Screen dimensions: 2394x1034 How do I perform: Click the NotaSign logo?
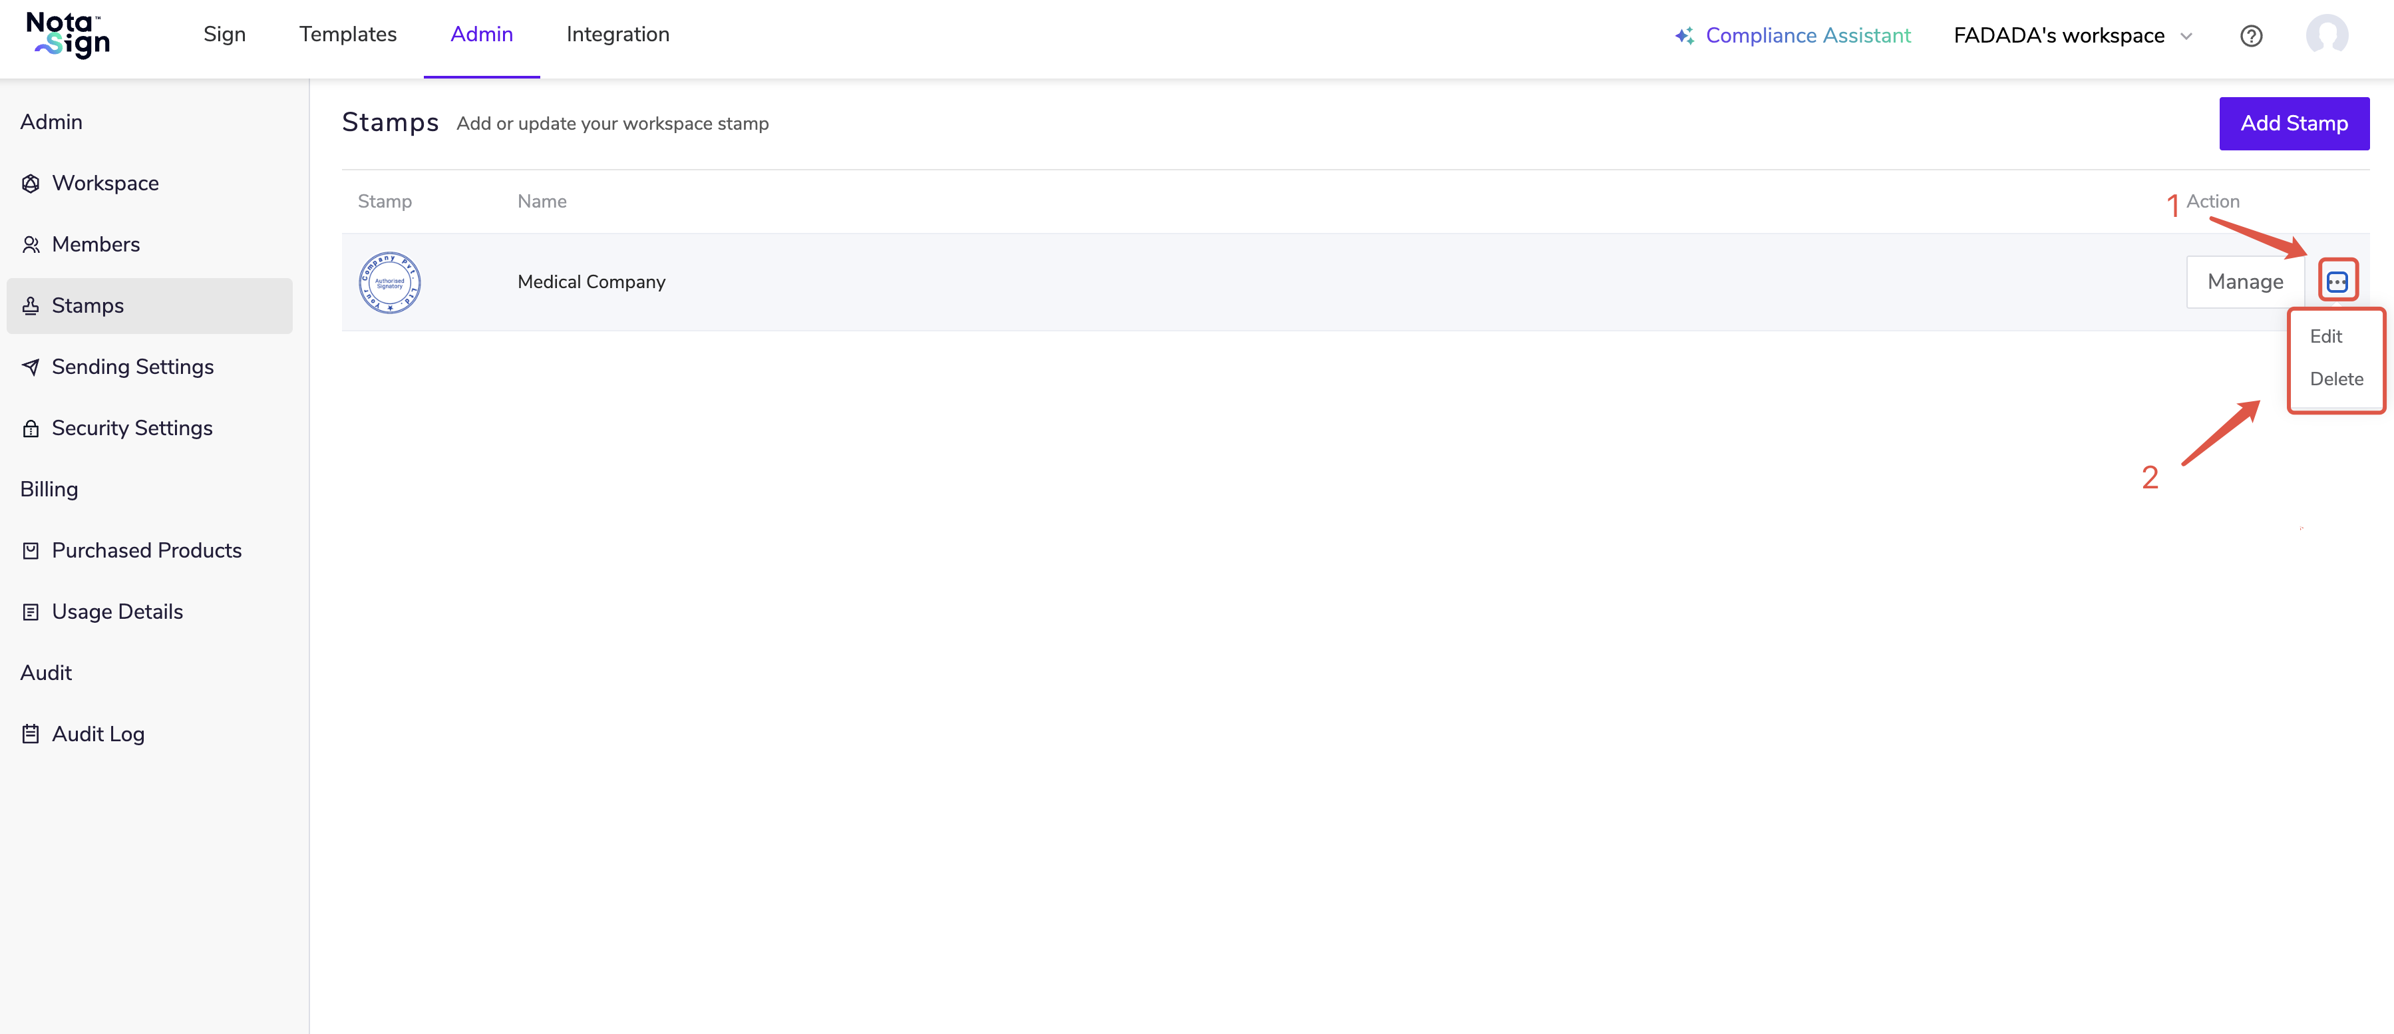68,35
